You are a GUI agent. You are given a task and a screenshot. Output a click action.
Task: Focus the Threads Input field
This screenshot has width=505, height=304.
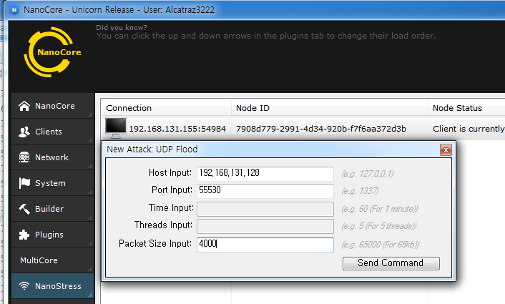coord(265,226)
